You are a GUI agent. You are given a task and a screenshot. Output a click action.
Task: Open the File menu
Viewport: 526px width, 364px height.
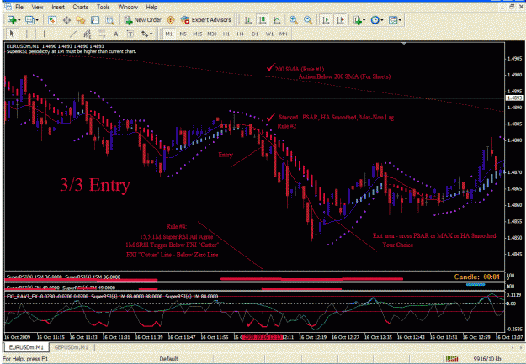(19, 7)
